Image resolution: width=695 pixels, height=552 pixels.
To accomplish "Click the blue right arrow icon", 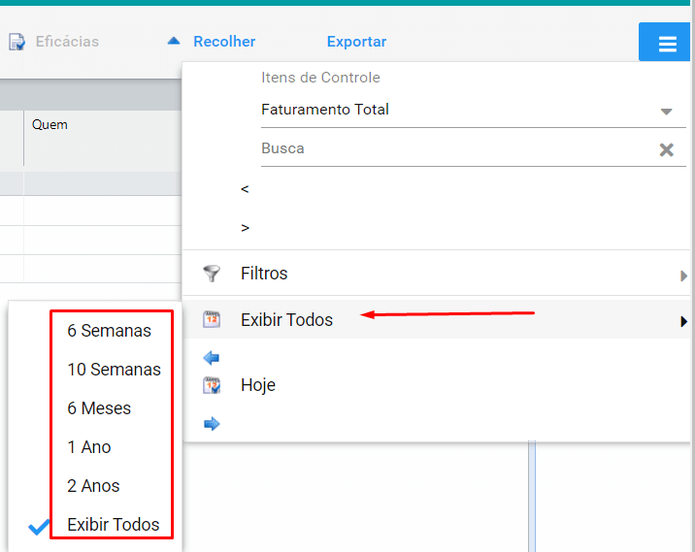I will click(x=212, y=424).
